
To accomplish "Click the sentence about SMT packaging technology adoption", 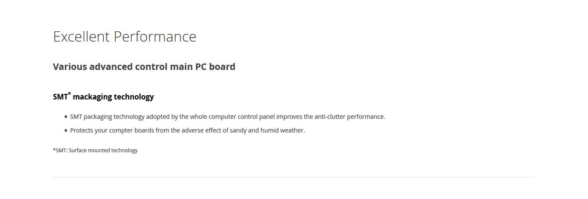I will [x=227, y=117].
